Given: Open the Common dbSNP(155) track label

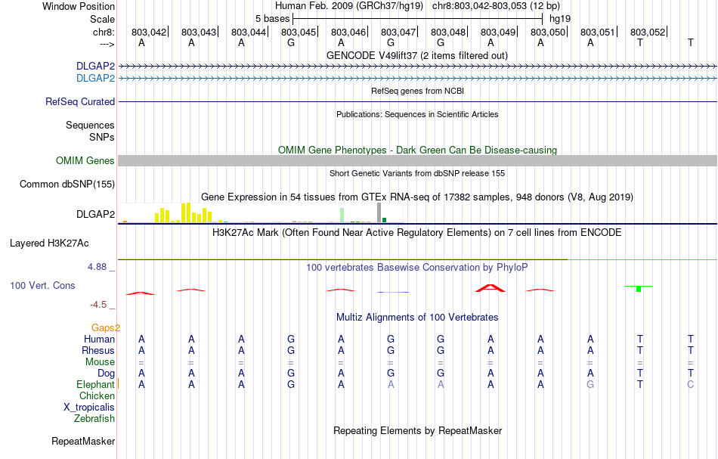Looking at the screenshot, I should pyautogui.click(x=67, y=185).
